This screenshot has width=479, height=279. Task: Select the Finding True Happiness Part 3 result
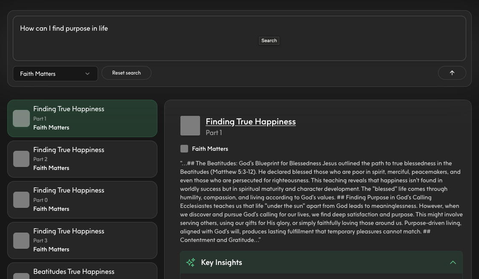point(82,240)
